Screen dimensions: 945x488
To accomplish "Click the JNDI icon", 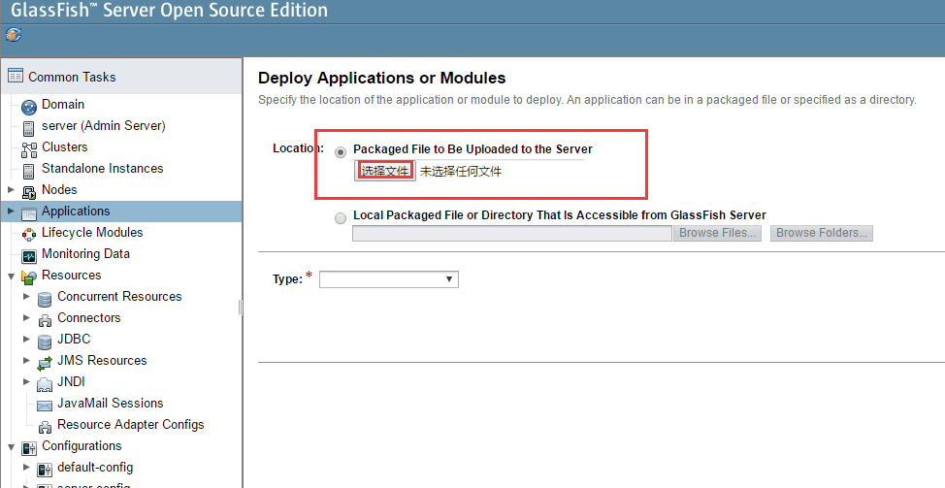I will pyautogui.click(x=45, y=384).
